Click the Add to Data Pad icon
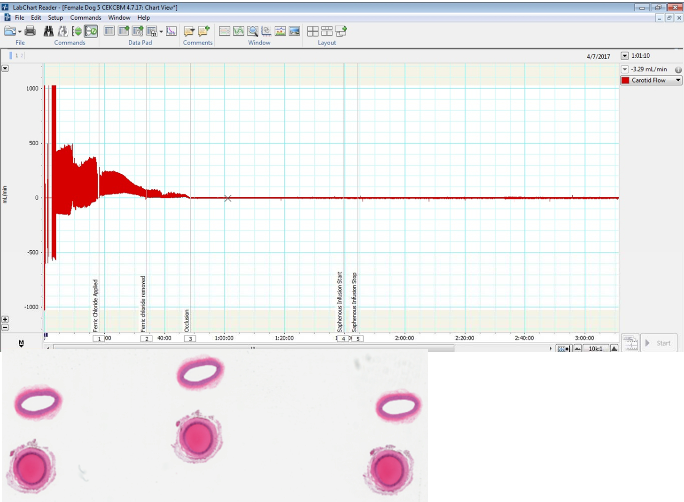The image size is (684, 502). pyautogui.click(x=124, y=31)
